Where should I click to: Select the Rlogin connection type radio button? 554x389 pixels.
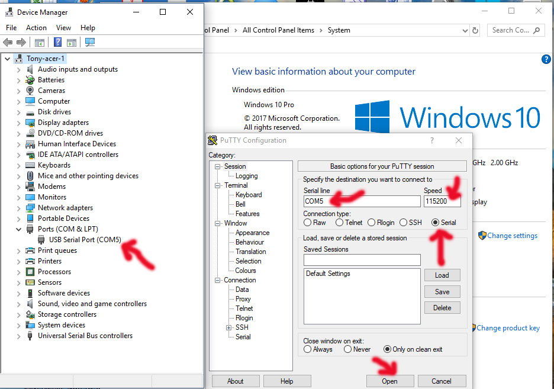[x=371, y=223]
